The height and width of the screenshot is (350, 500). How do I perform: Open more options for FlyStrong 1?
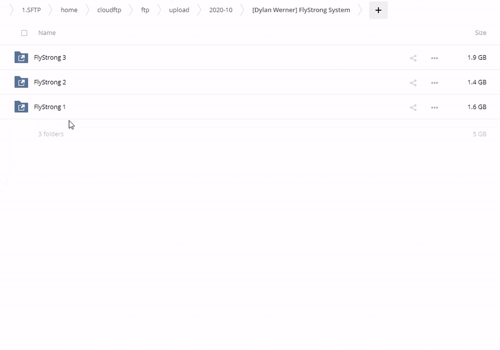coord(434,107)
